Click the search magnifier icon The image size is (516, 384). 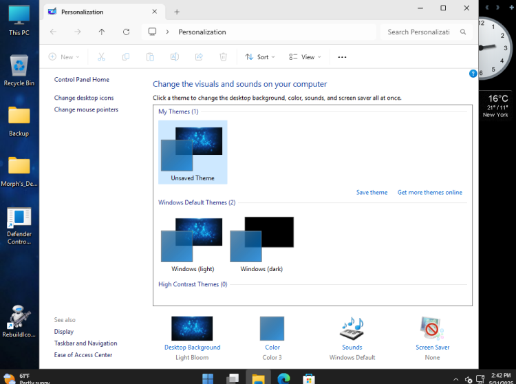click(463, 32)
